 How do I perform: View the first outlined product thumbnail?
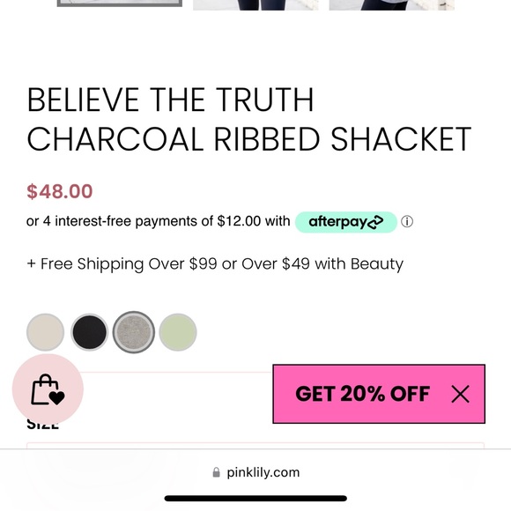click(120, 4)
